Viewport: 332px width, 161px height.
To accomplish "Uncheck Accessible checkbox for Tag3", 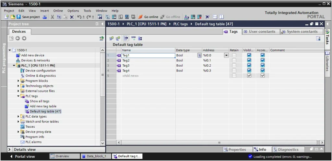I will point(263,65).
